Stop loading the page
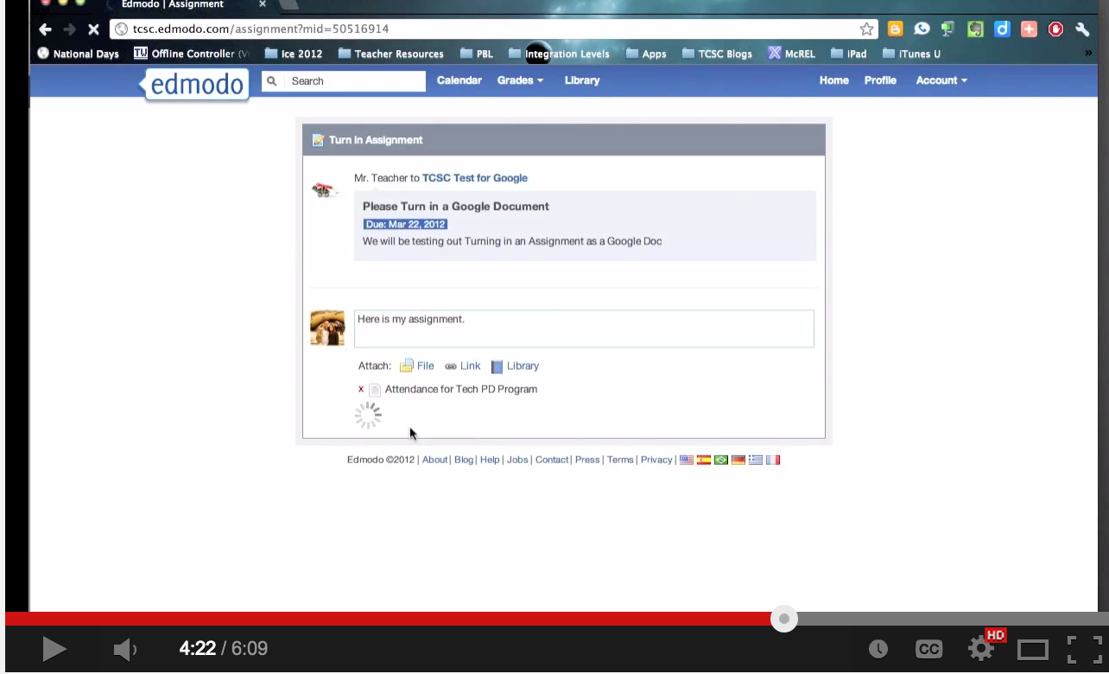 tap(93, 29)
